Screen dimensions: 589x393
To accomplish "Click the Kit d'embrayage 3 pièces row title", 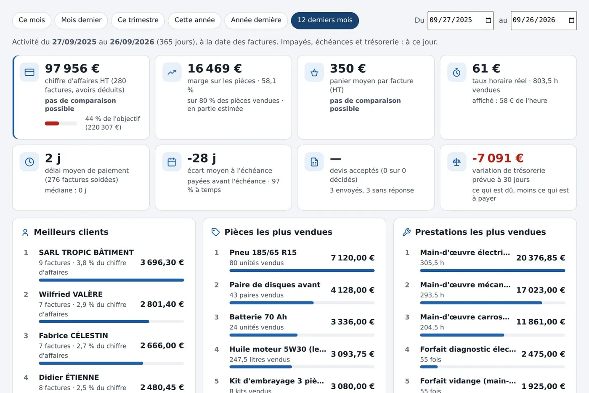I will click(x=276, y=381).
